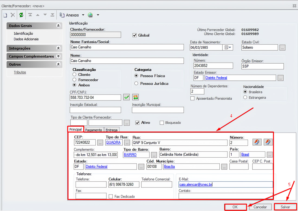
Task: Enable the Bloqueado checkbox
Action: point(162,123)
